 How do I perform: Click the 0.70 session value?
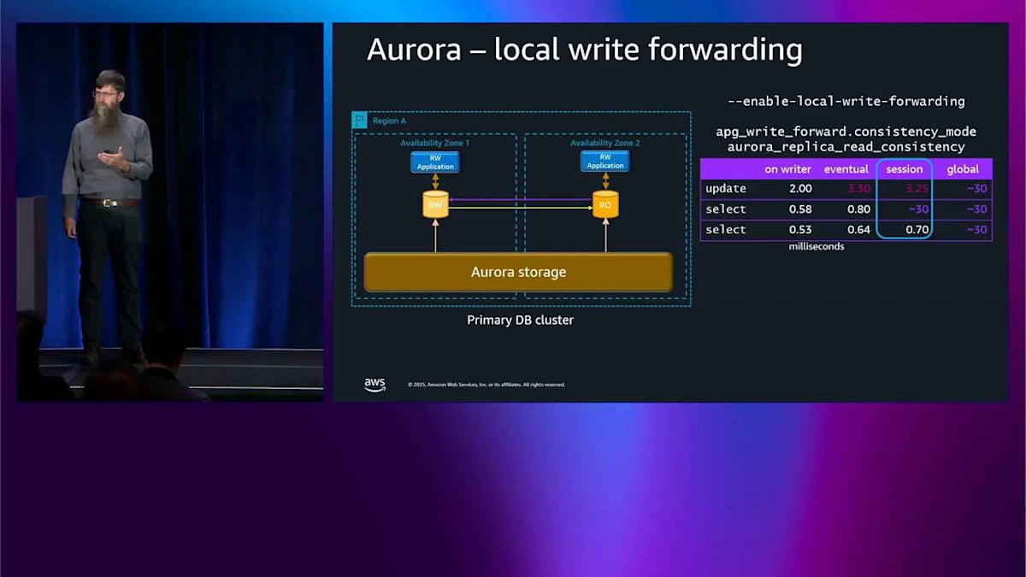point(916,230)
